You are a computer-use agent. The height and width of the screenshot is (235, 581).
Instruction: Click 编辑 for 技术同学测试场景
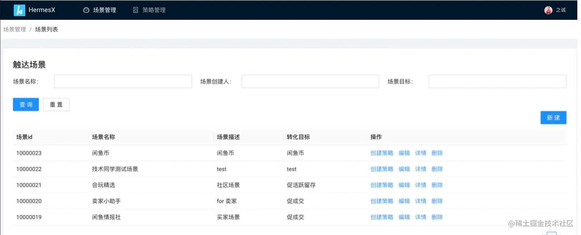point(404,169)
